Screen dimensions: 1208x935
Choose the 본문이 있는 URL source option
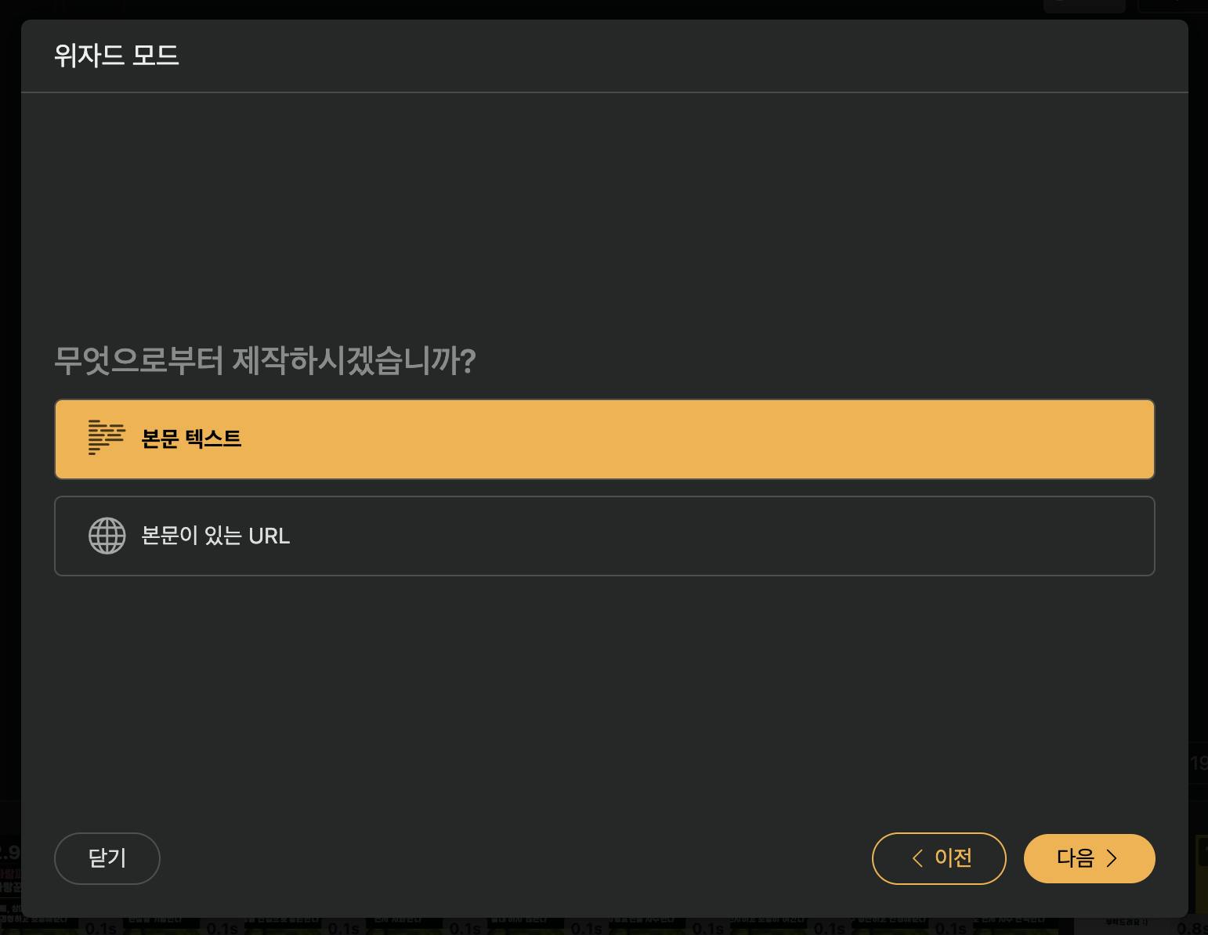(x=604, y=536)
